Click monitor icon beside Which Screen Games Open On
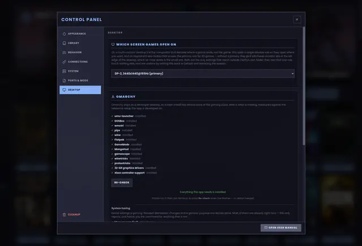The height and width of the screenshot is (246, 362). 113,44
